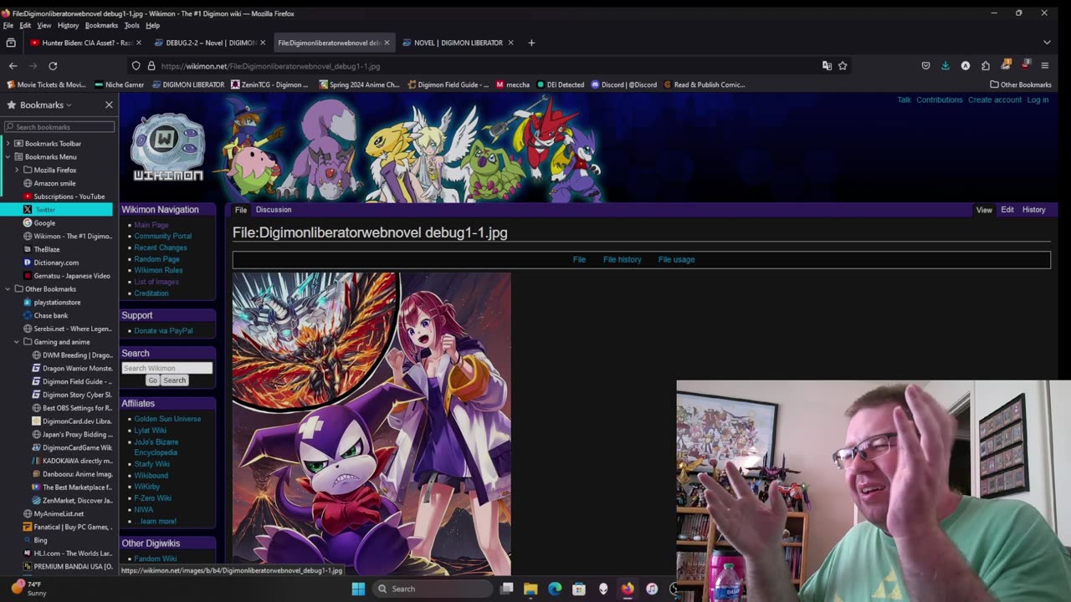Click the Donate via PayPal link
Image resolution: width=1071 pixels, height=602 pixels.
(163, 330)
